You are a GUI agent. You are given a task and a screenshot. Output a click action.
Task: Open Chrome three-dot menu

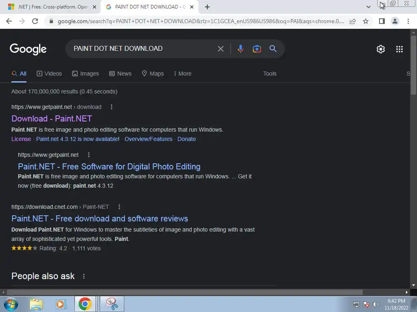click(x=408, y=21)
